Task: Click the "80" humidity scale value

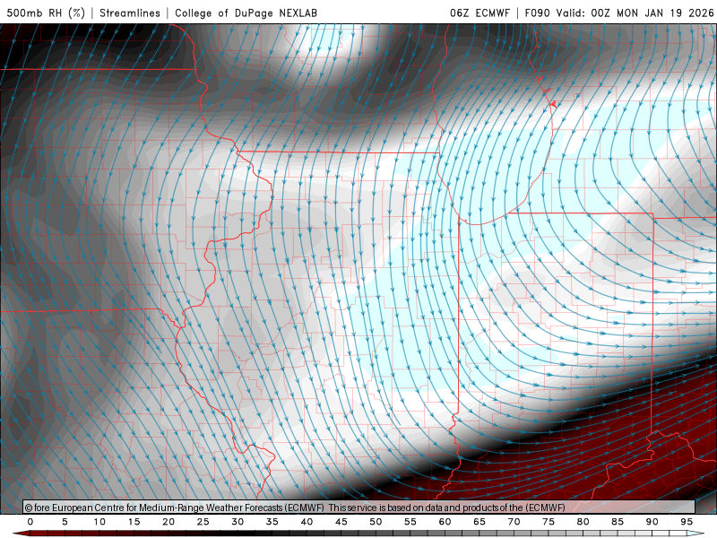Action: click(x=583, y=522)
